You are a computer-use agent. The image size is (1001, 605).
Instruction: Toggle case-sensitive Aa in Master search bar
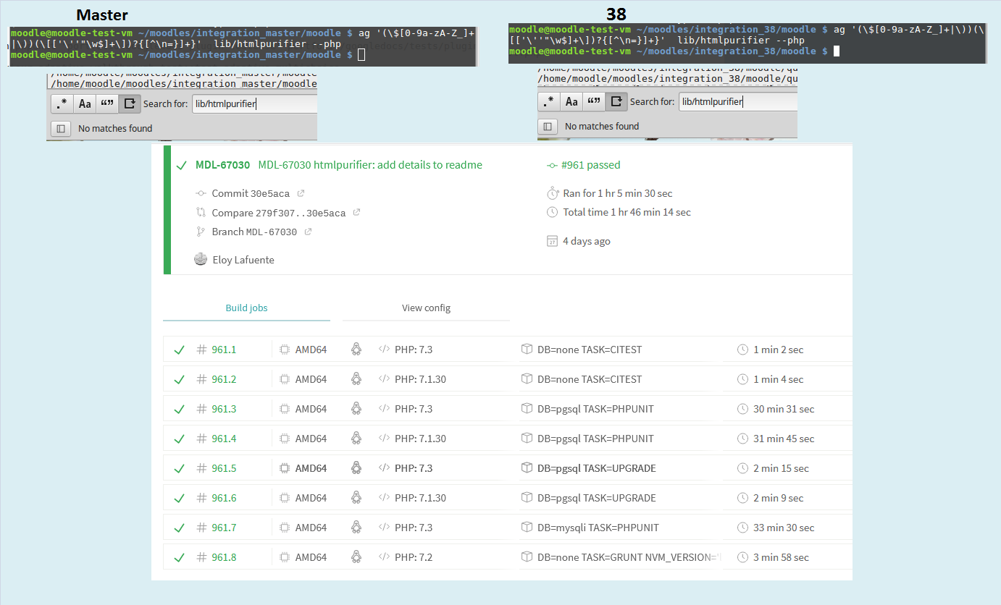85,104
